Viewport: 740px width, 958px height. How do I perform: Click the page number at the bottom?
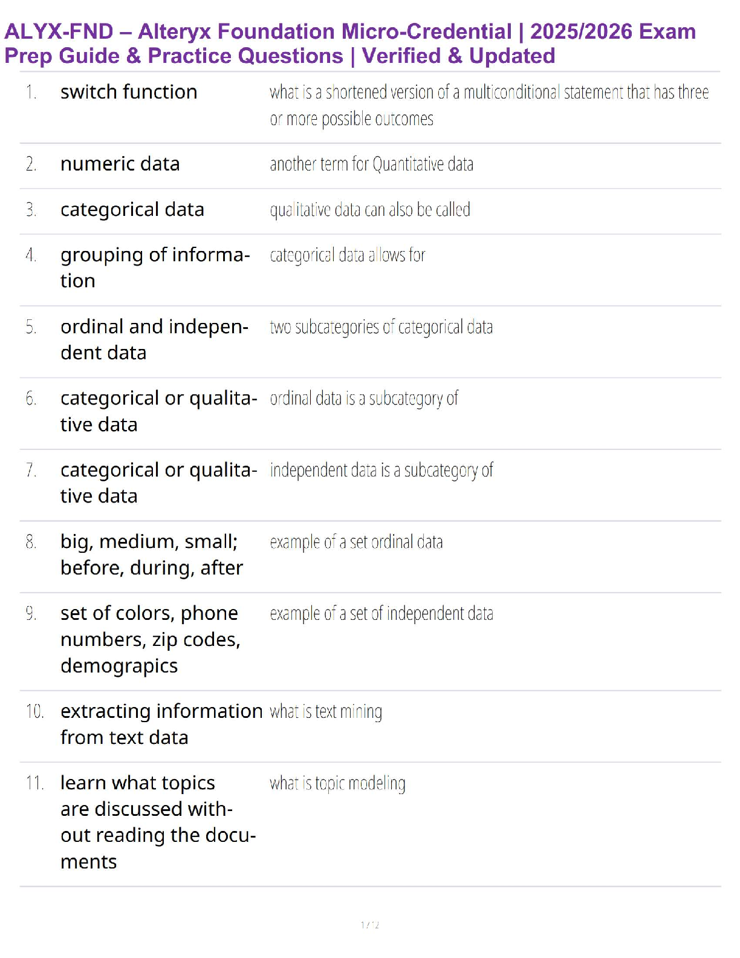point(369,925)
